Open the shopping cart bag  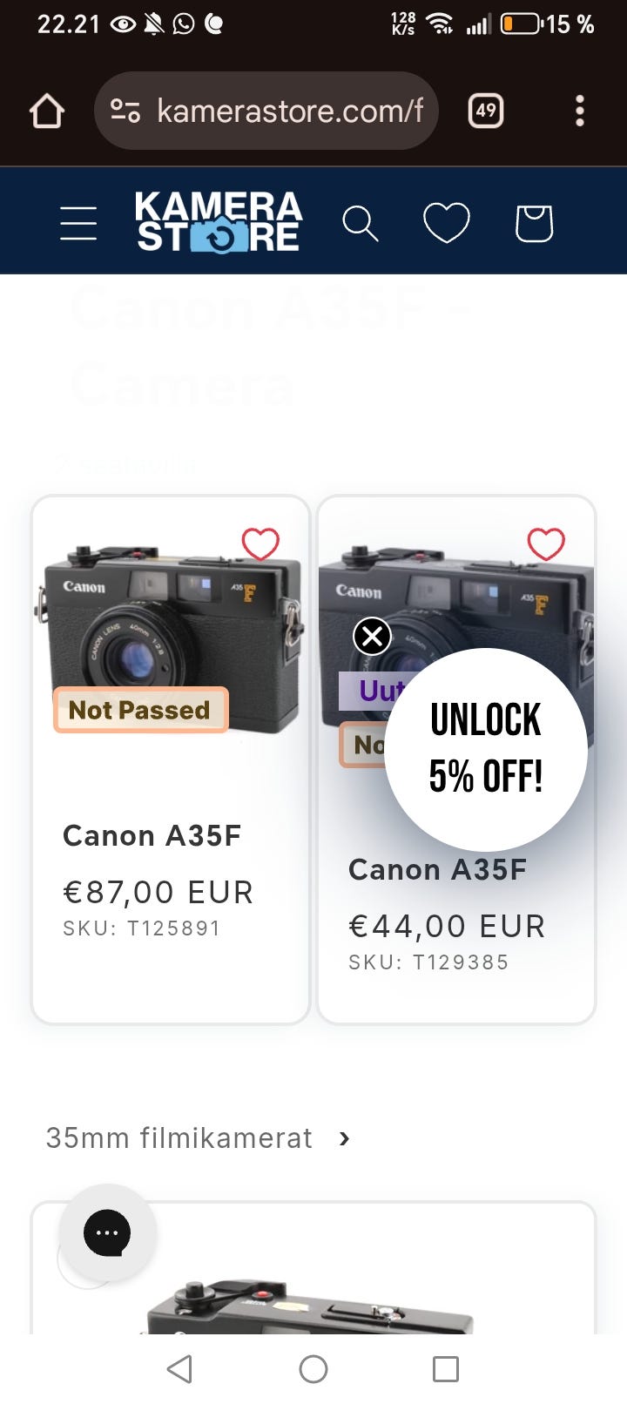[534, 223]
